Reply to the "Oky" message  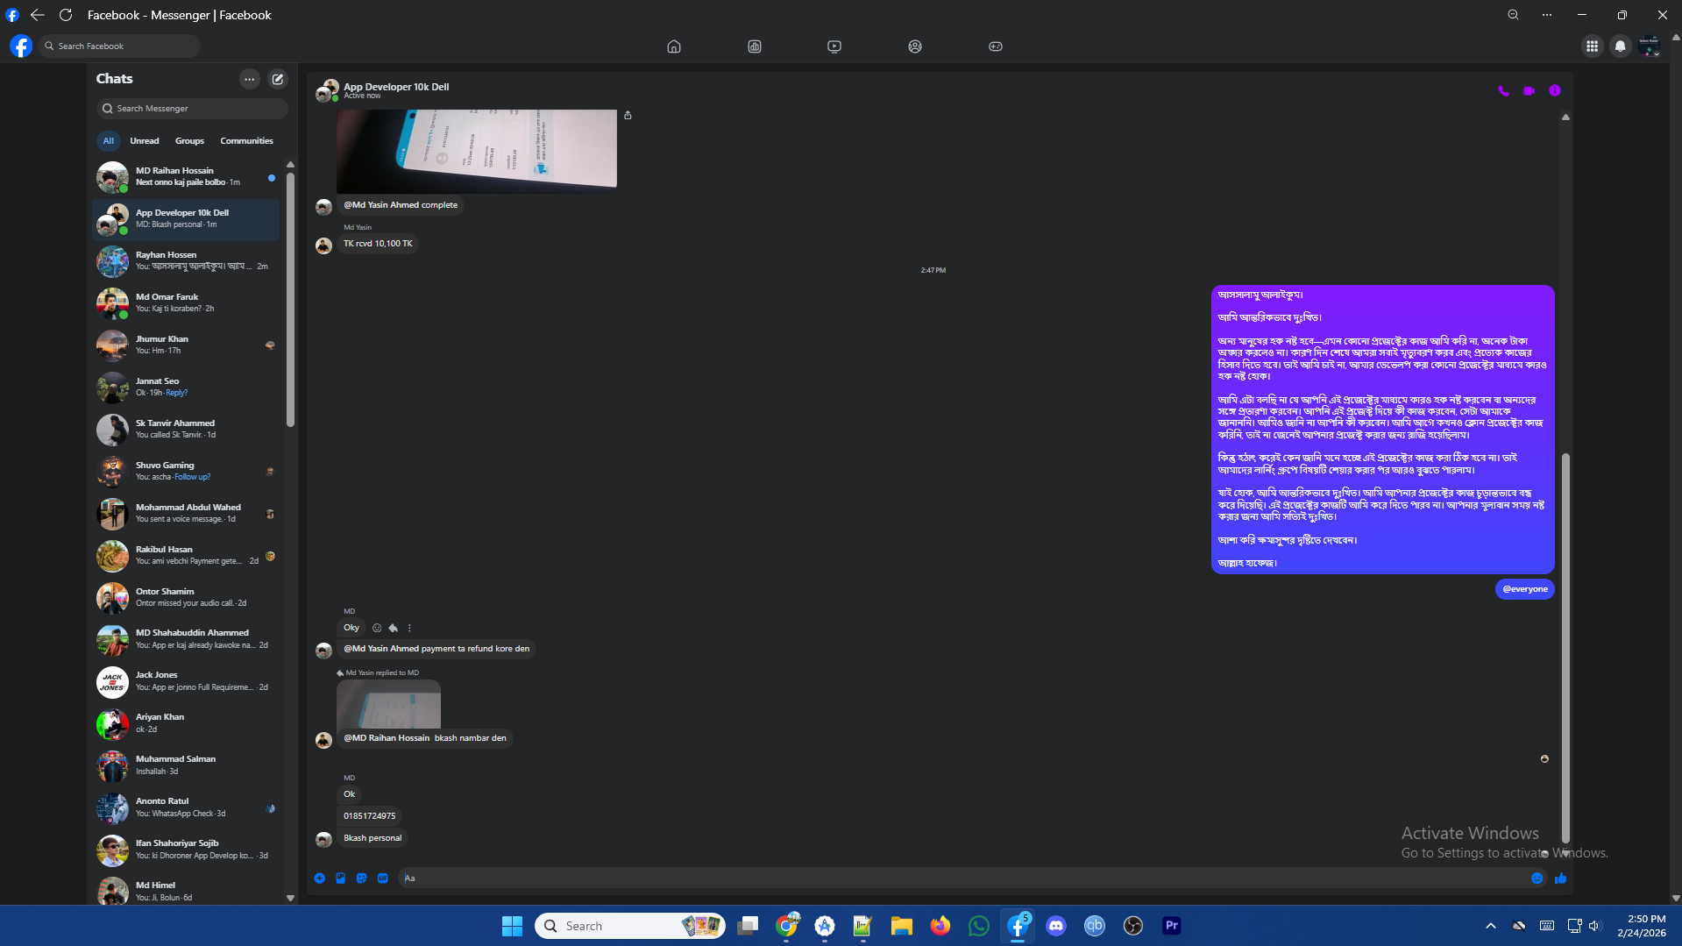click(x=394, y=629)
